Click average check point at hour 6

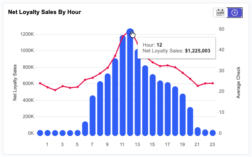tap(85, 80)
